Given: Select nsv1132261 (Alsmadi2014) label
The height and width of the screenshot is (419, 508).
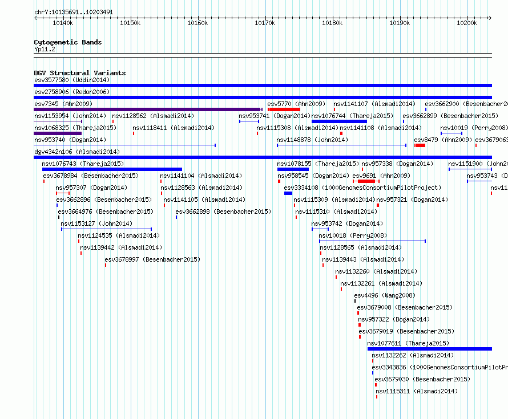Looking at the screenshot, I should pos(381,283).
